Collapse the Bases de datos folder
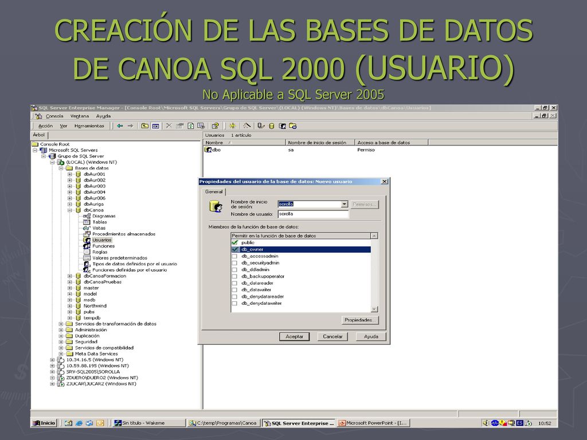This screenshot has height=440, width=587. pyautogui.click(x=61, y=168)
